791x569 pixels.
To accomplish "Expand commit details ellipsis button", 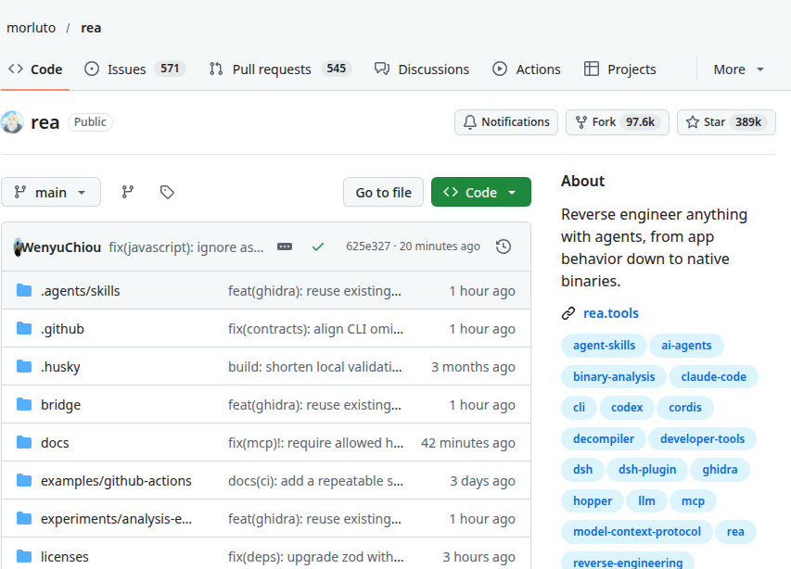I will (x=285, y=247).
